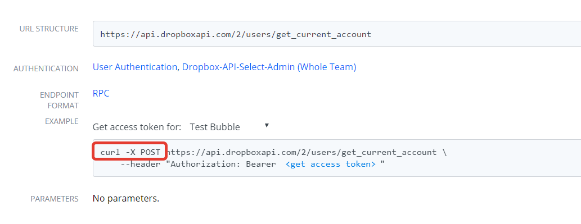This screenshot has height=224, width=581.
Task: Click the AUTHENTICATION label
Action: pos(46,68)
